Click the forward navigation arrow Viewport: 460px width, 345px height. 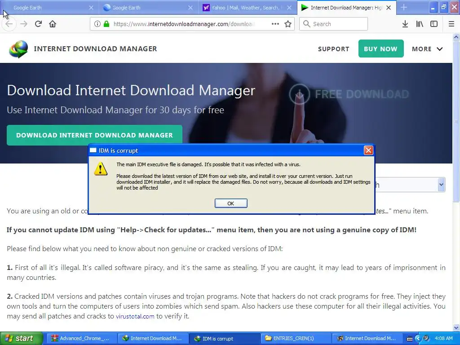click(x=24, y=24)
